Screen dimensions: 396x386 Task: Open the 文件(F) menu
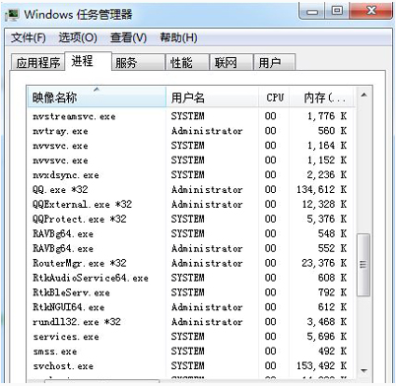pos(29,37)
